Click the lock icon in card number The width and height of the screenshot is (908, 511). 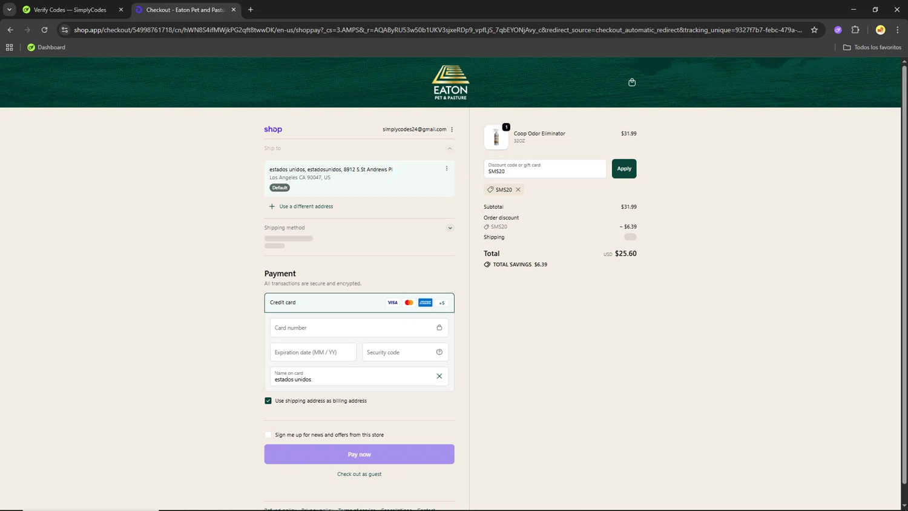(x=439, y=328)
